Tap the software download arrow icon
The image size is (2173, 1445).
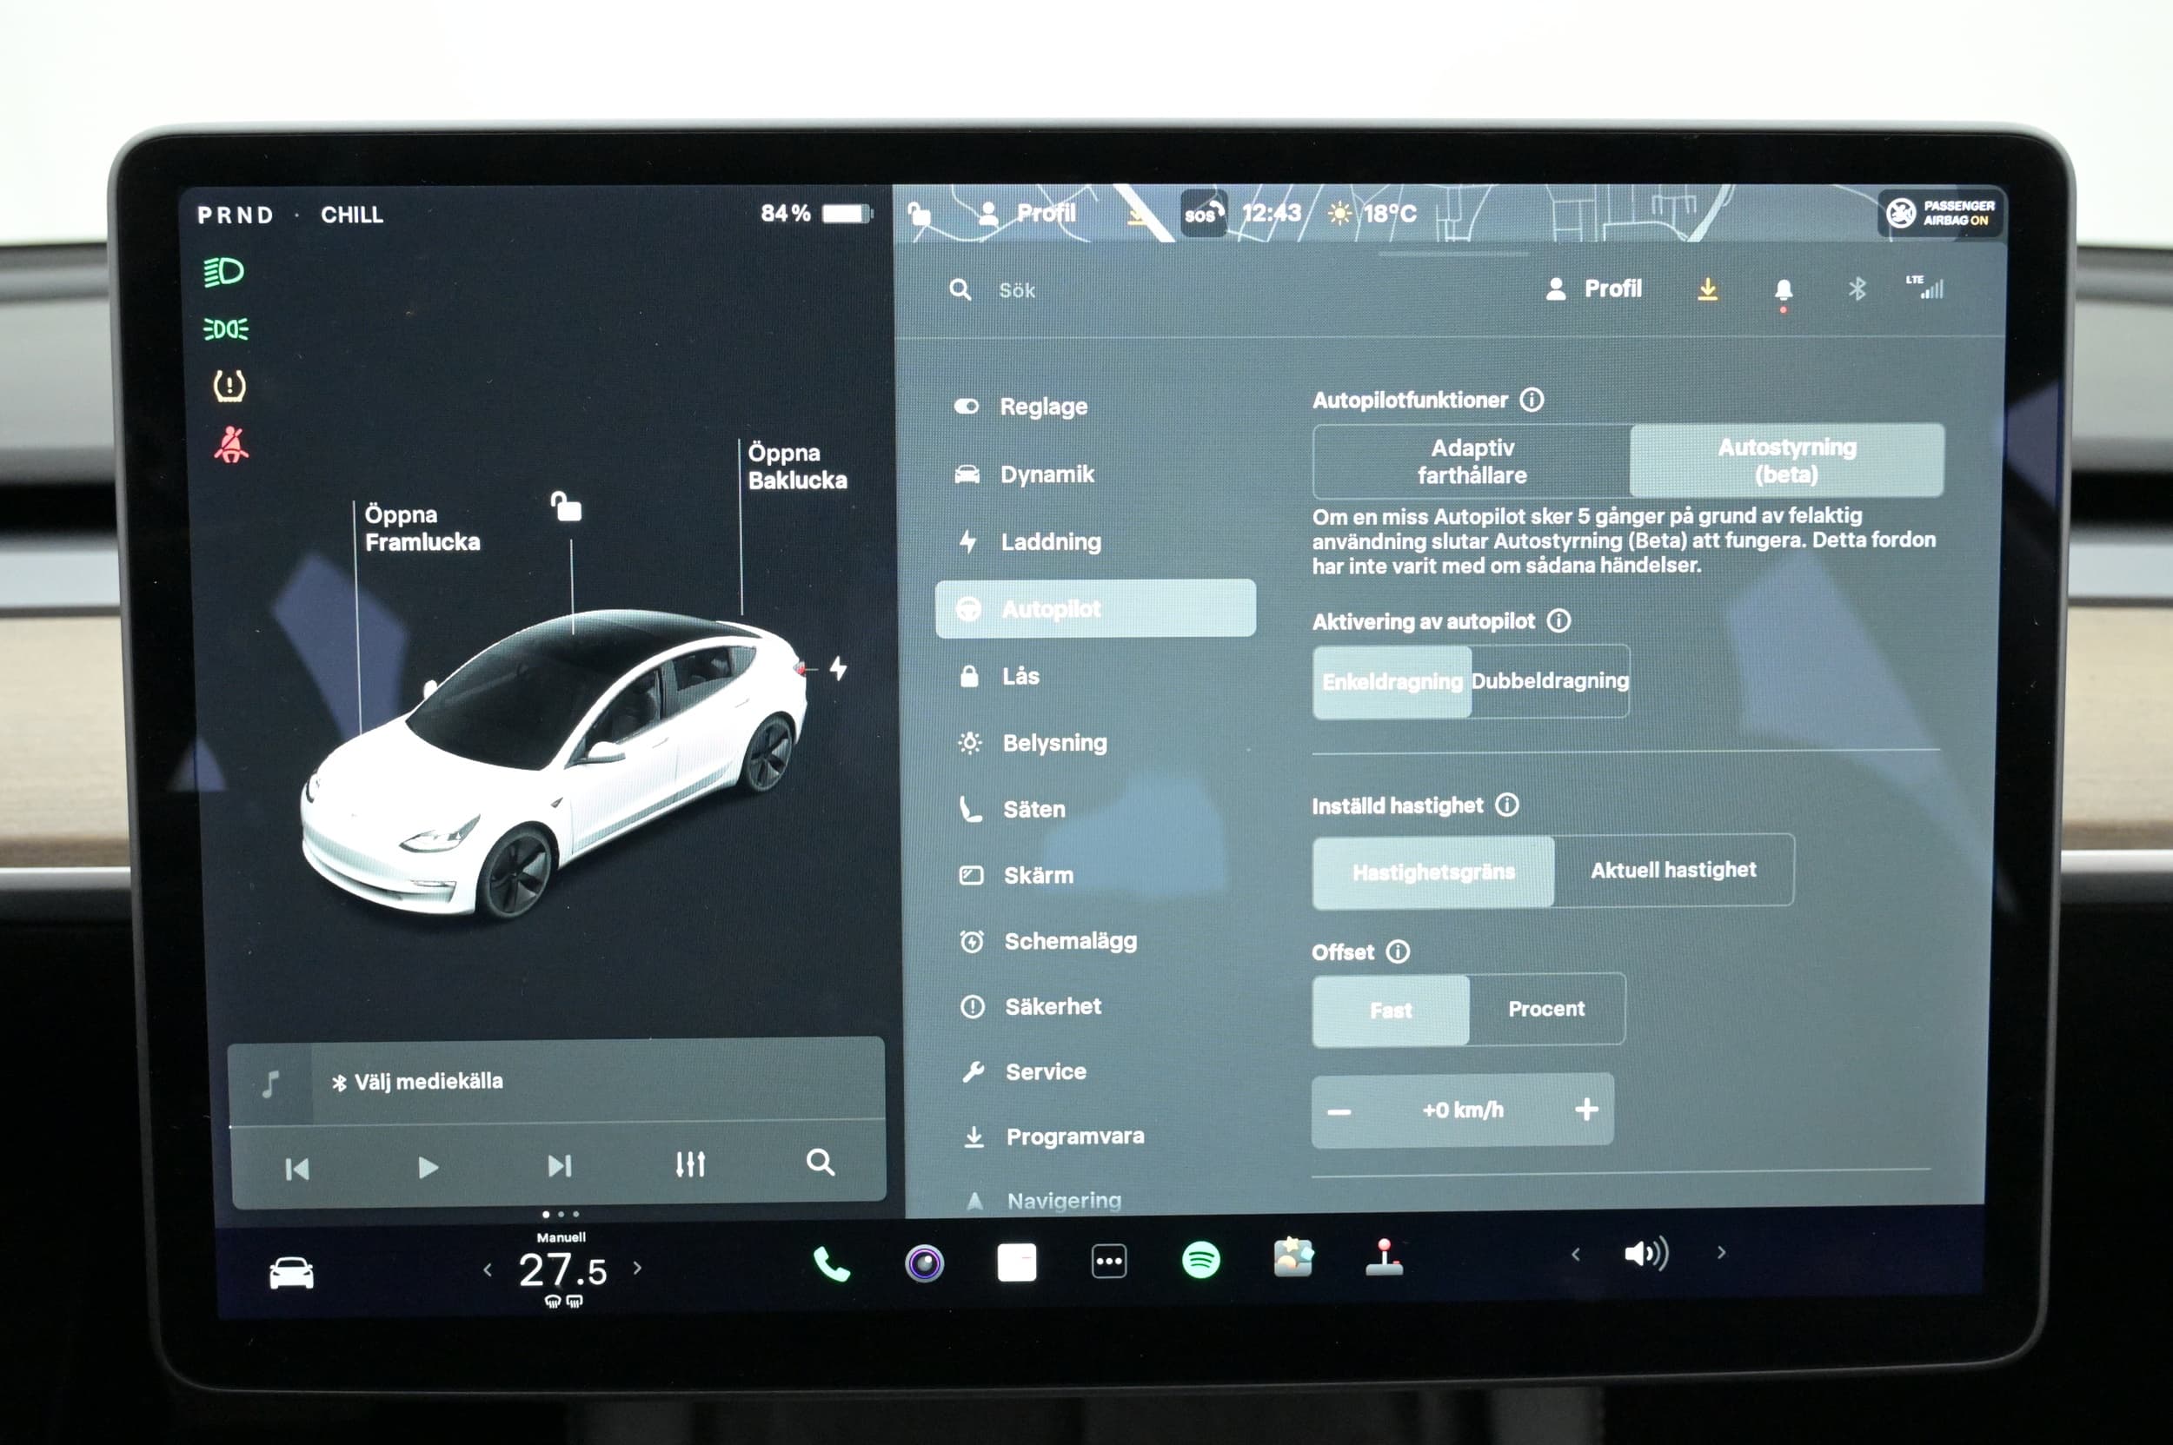coord(1707,289)
